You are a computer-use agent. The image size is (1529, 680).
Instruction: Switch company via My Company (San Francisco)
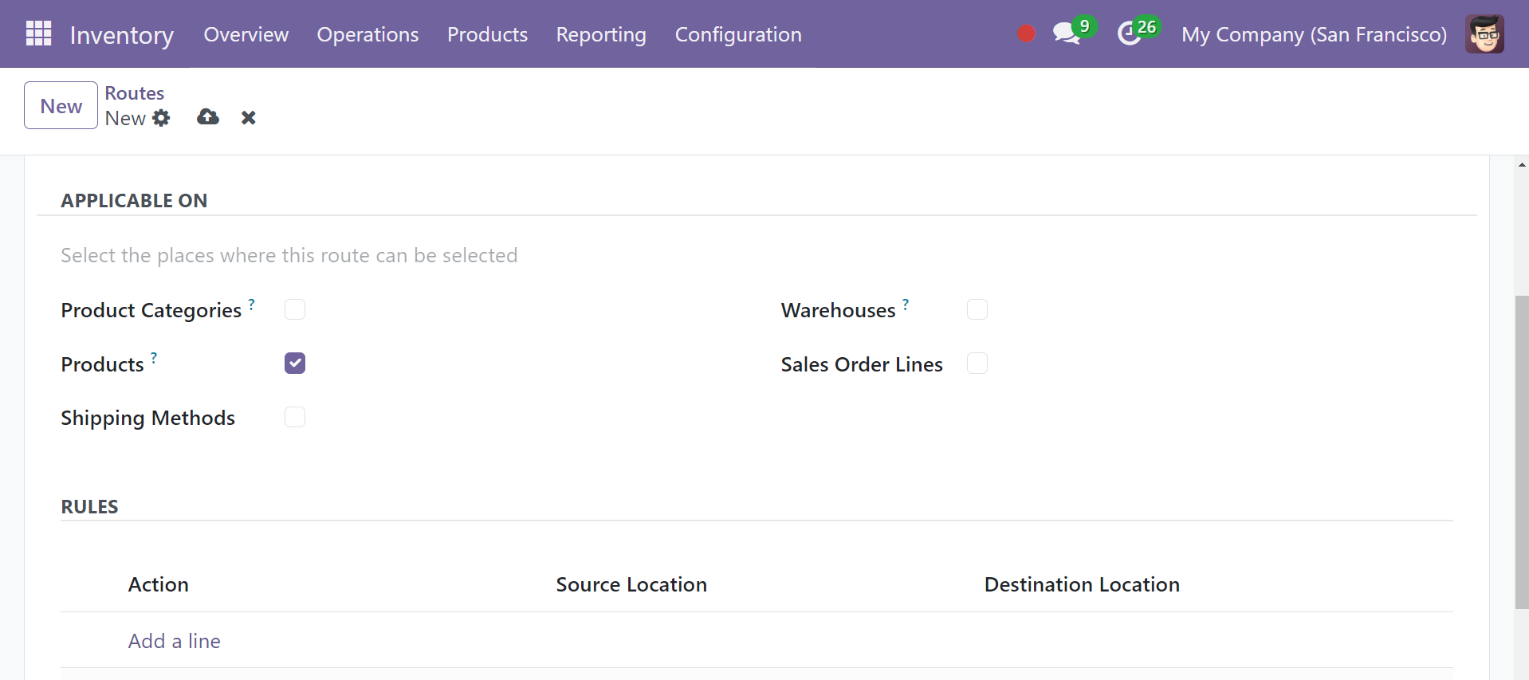tap(1314, 34)
